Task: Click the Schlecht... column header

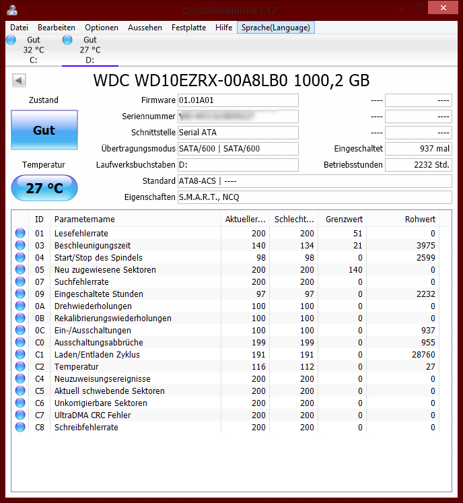Action: tap(293, 220)
